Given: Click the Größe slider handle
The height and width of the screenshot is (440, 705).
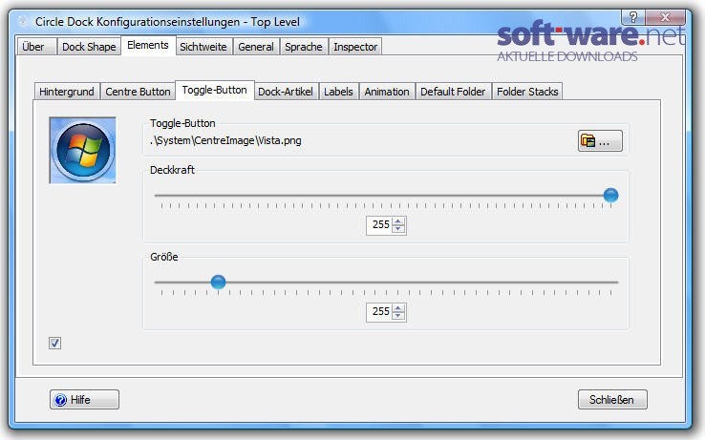Looking at the screenshot, I should tap(218, 283).
